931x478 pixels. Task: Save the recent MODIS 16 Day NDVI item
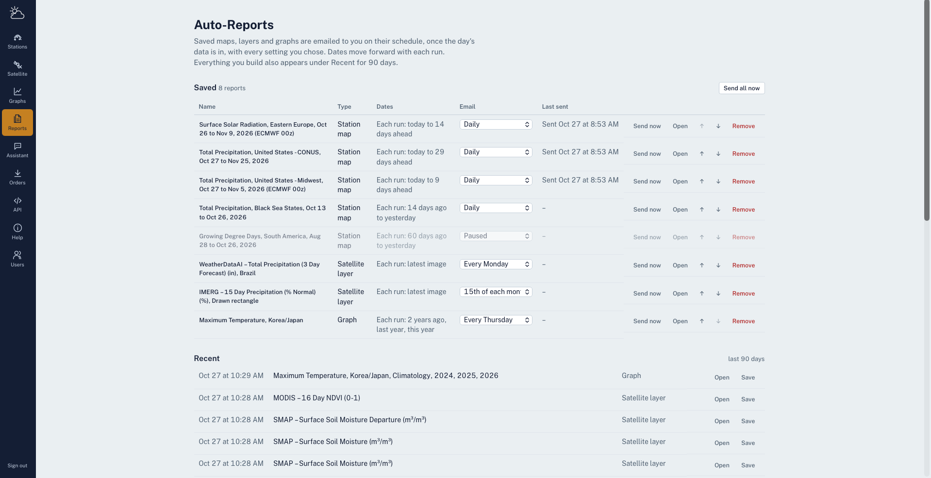coord(748,399)
